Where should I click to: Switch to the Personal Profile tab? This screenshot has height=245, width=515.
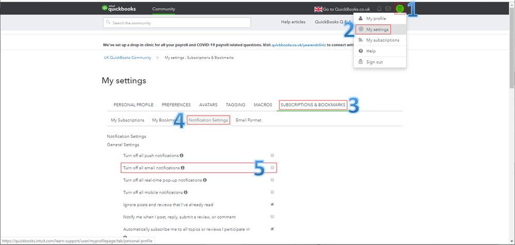pyautogui.click(x=133, y=105)
